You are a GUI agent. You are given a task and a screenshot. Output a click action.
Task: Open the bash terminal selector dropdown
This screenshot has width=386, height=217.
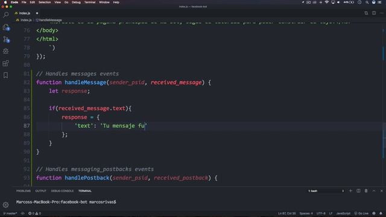326,191
